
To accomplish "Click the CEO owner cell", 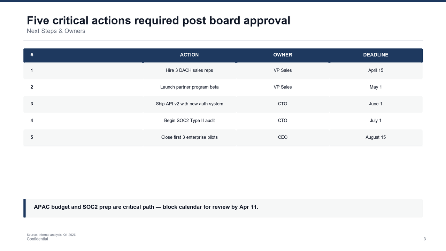I will (x=283, y=137).
